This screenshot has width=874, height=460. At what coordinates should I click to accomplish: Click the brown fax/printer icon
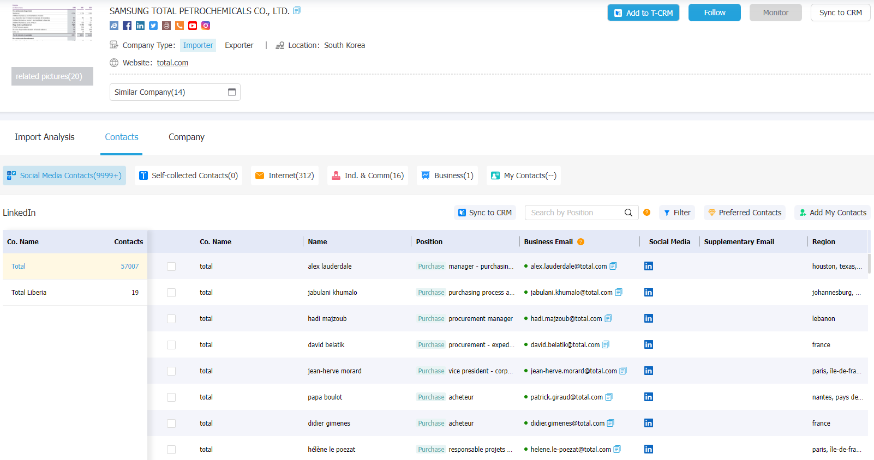coord(166,26)
